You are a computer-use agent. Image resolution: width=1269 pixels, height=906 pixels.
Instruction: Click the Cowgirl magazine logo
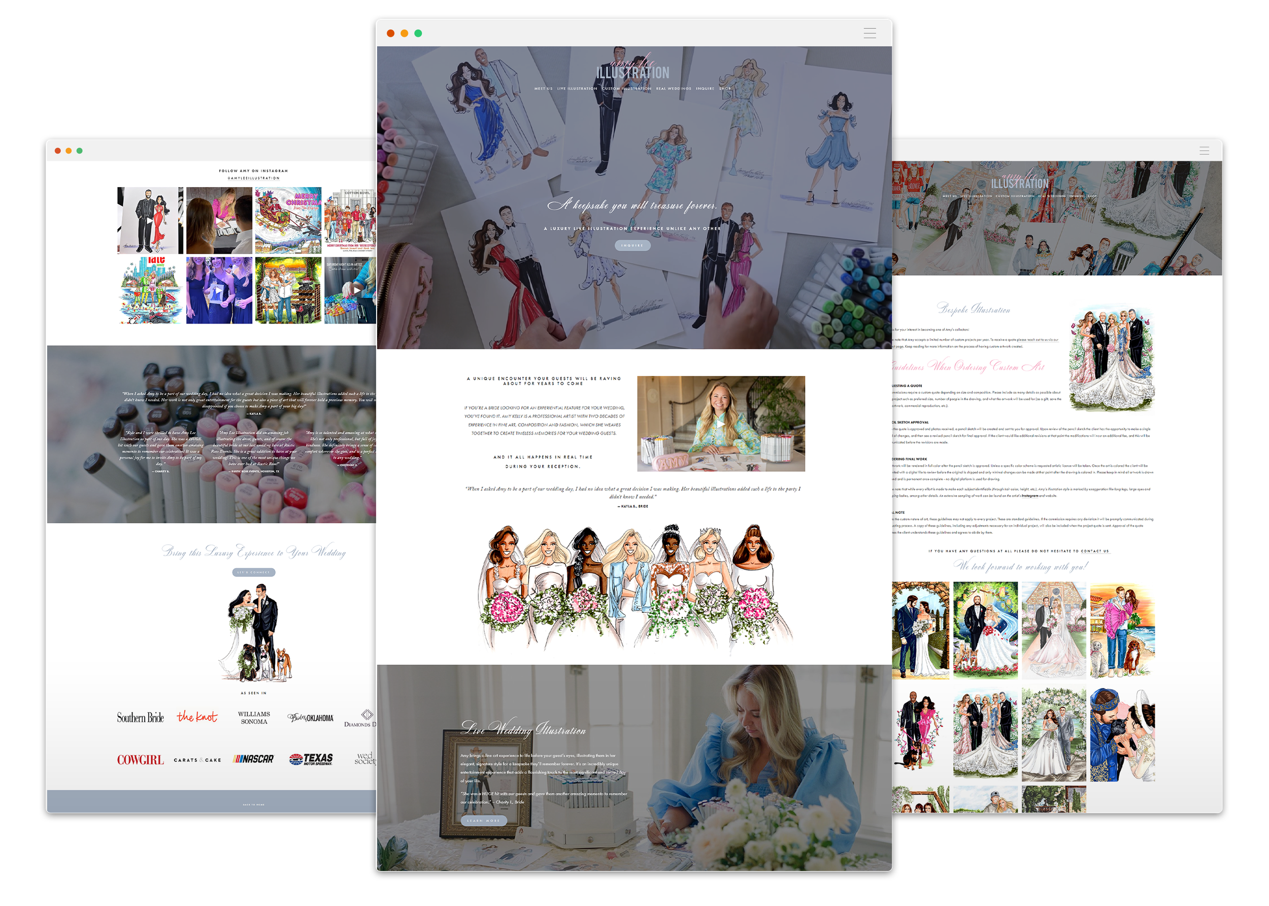tap(140, 760)
